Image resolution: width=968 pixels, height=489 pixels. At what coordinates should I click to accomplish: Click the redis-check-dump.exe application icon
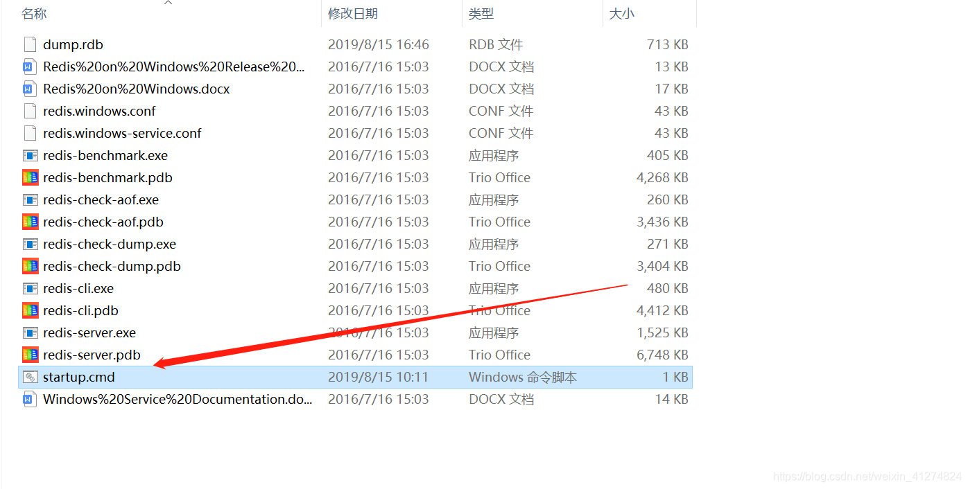click(x=30, y=244)
